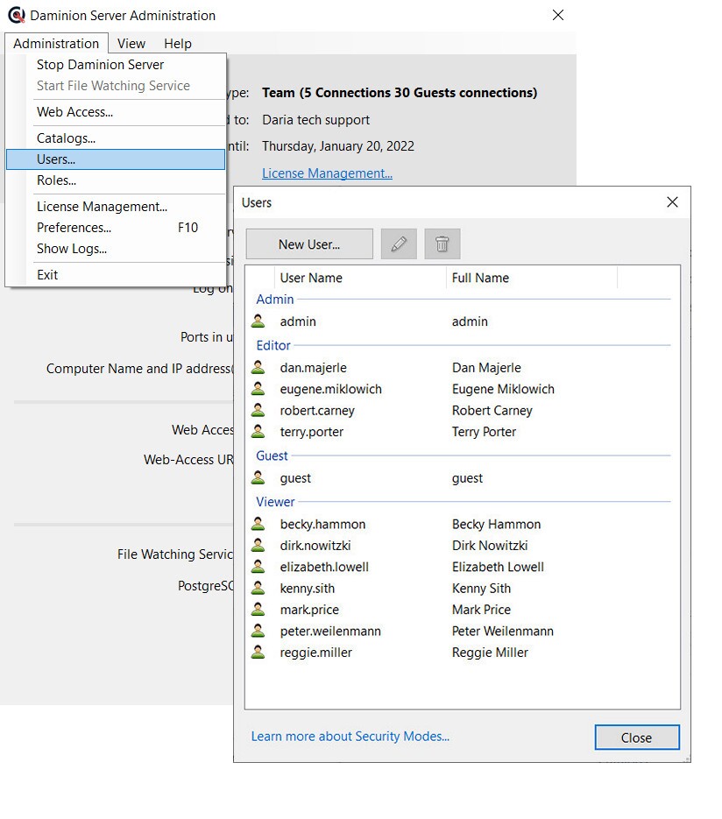Select Roles... from the Administration menu
The height and width of the screenshot is (819, 722).
click(x=56, y=180)
